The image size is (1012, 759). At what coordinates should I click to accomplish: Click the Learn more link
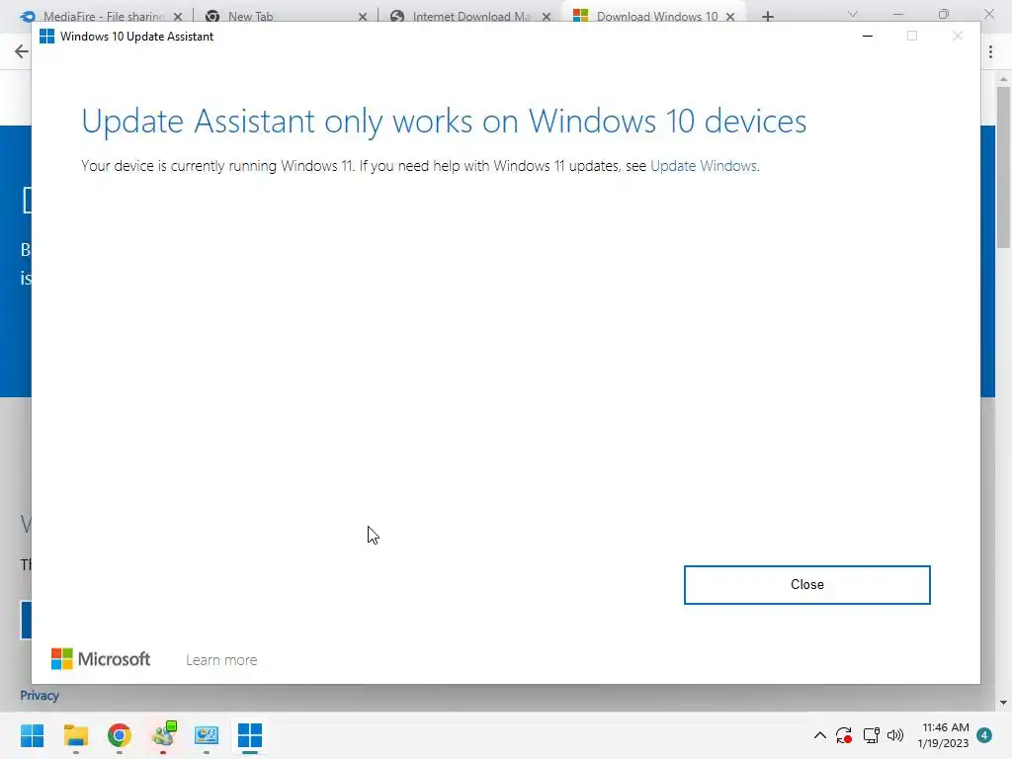pos(221,660)
